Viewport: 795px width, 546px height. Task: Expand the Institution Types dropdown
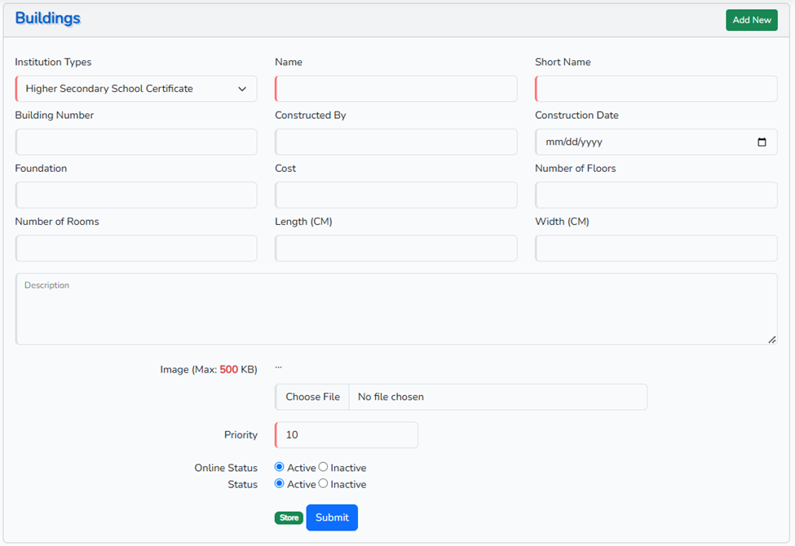(x=136, y=89)
